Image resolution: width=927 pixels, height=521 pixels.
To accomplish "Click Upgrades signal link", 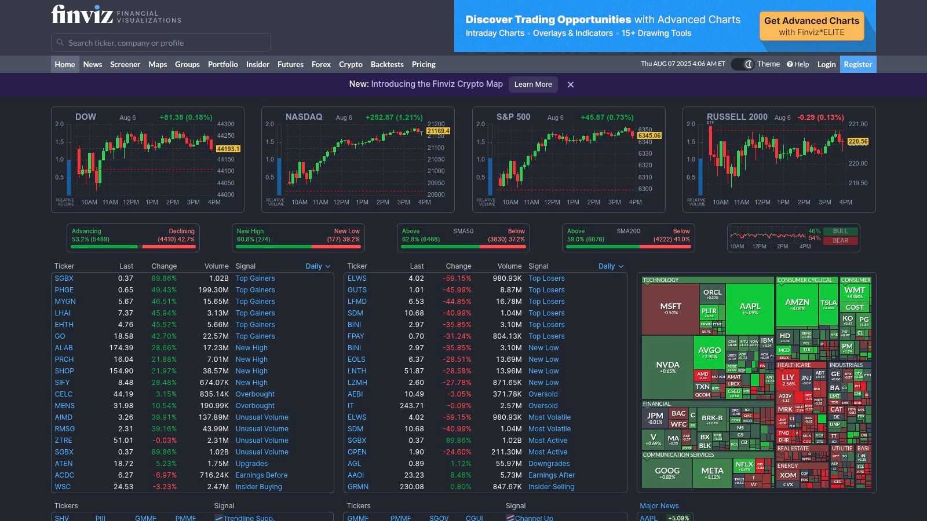I will click(x=252, y=464).
